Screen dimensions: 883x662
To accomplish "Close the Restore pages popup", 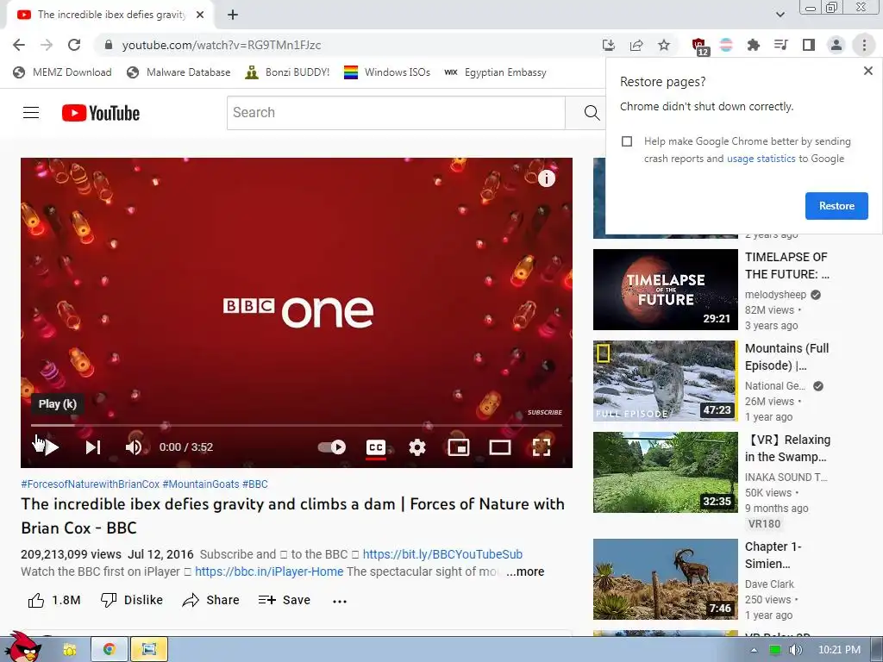I will tap(867, 71).
